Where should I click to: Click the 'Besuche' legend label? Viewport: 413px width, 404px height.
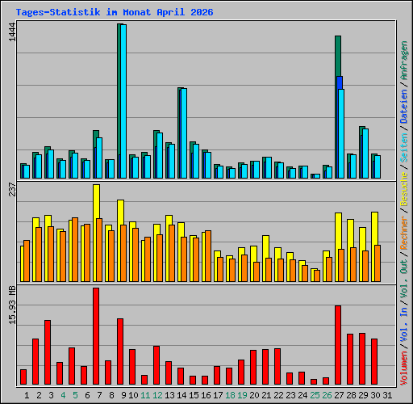(404, 189)
